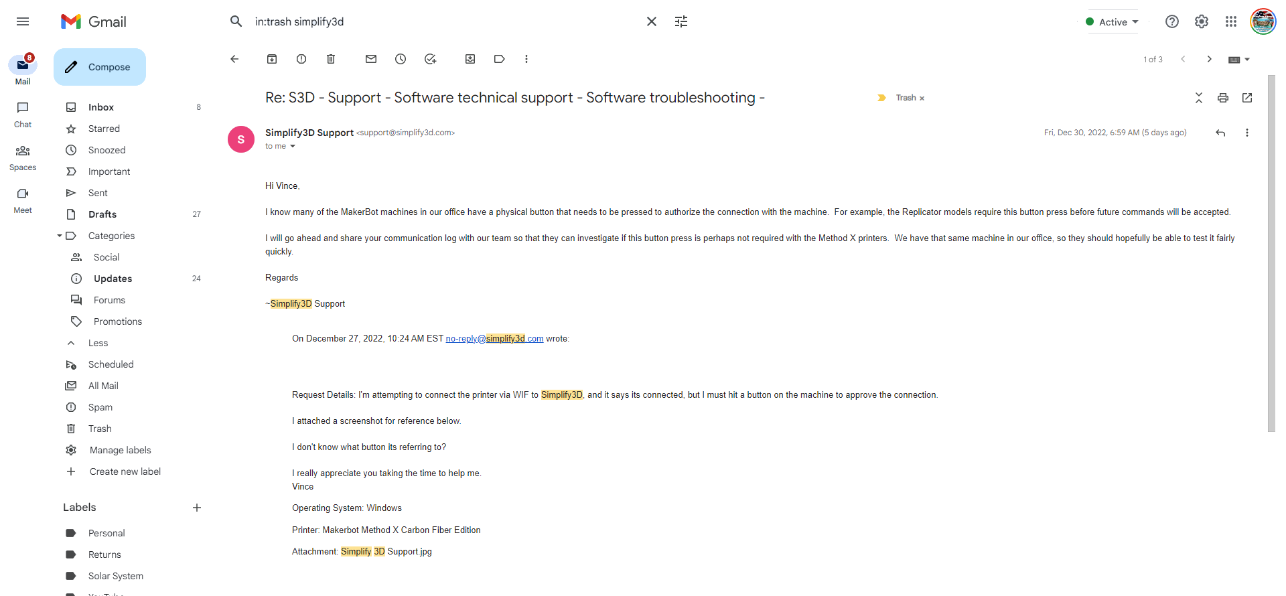The image size is (1286, 596).
Task: Mark the email as unread
Action: click(x=371, y=59)
